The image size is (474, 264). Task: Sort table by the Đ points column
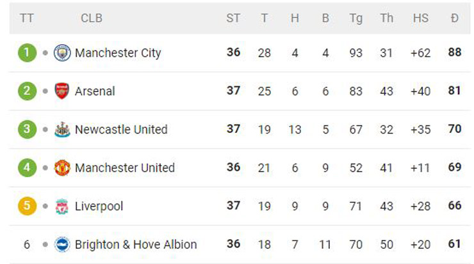pos(454,18)
